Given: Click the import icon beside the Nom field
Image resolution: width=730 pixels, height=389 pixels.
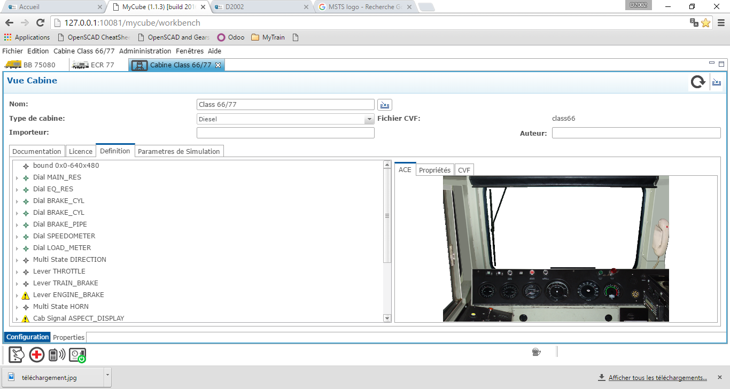Looking at the screenshot, I should point(385,104).
